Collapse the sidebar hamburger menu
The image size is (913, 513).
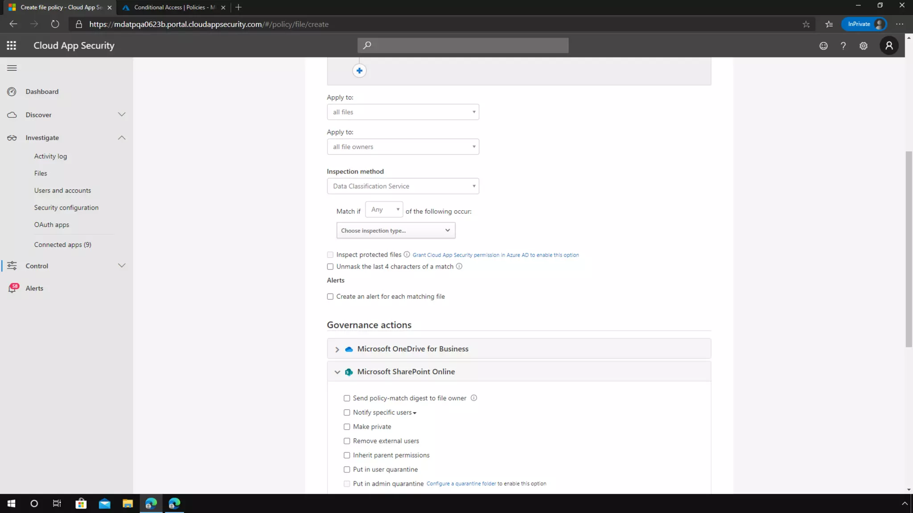click(12, 68)
